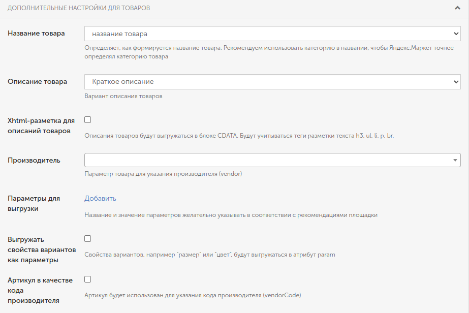Tick 'Выгружать свойства вариантов как параметры' checkbox
This screenshot has height=313, width=469.
(x=87, y=238)
